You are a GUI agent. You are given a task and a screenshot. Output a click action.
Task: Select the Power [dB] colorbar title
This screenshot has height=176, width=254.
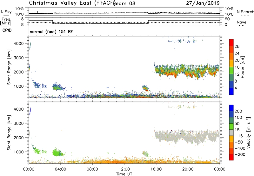tap(242, 67)
